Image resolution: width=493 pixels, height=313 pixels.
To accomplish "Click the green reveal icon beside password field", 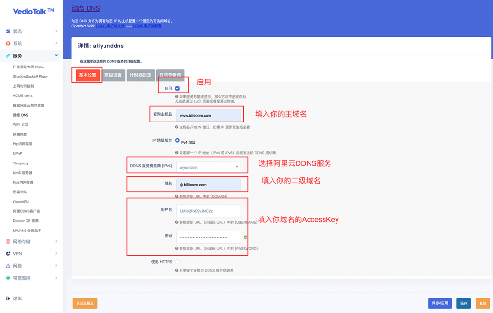I will tap(245, 237).
